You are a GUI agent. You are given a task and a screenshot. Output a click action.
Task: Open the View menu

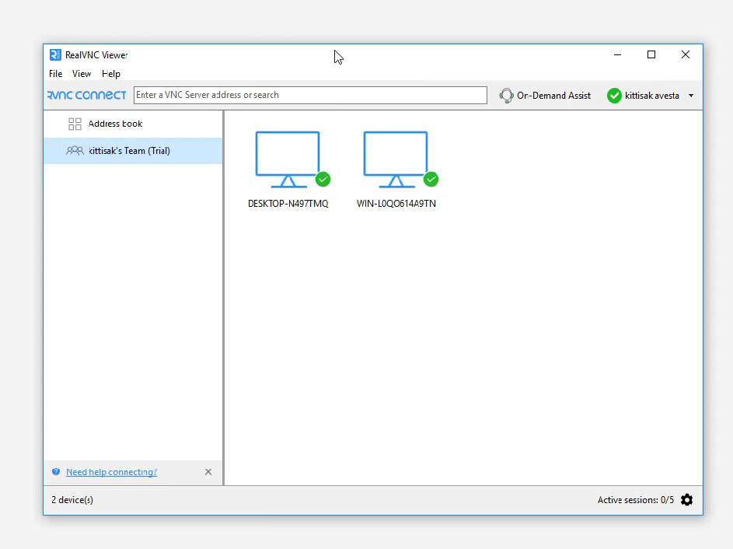pyautogui.click(x=82, y=74)
